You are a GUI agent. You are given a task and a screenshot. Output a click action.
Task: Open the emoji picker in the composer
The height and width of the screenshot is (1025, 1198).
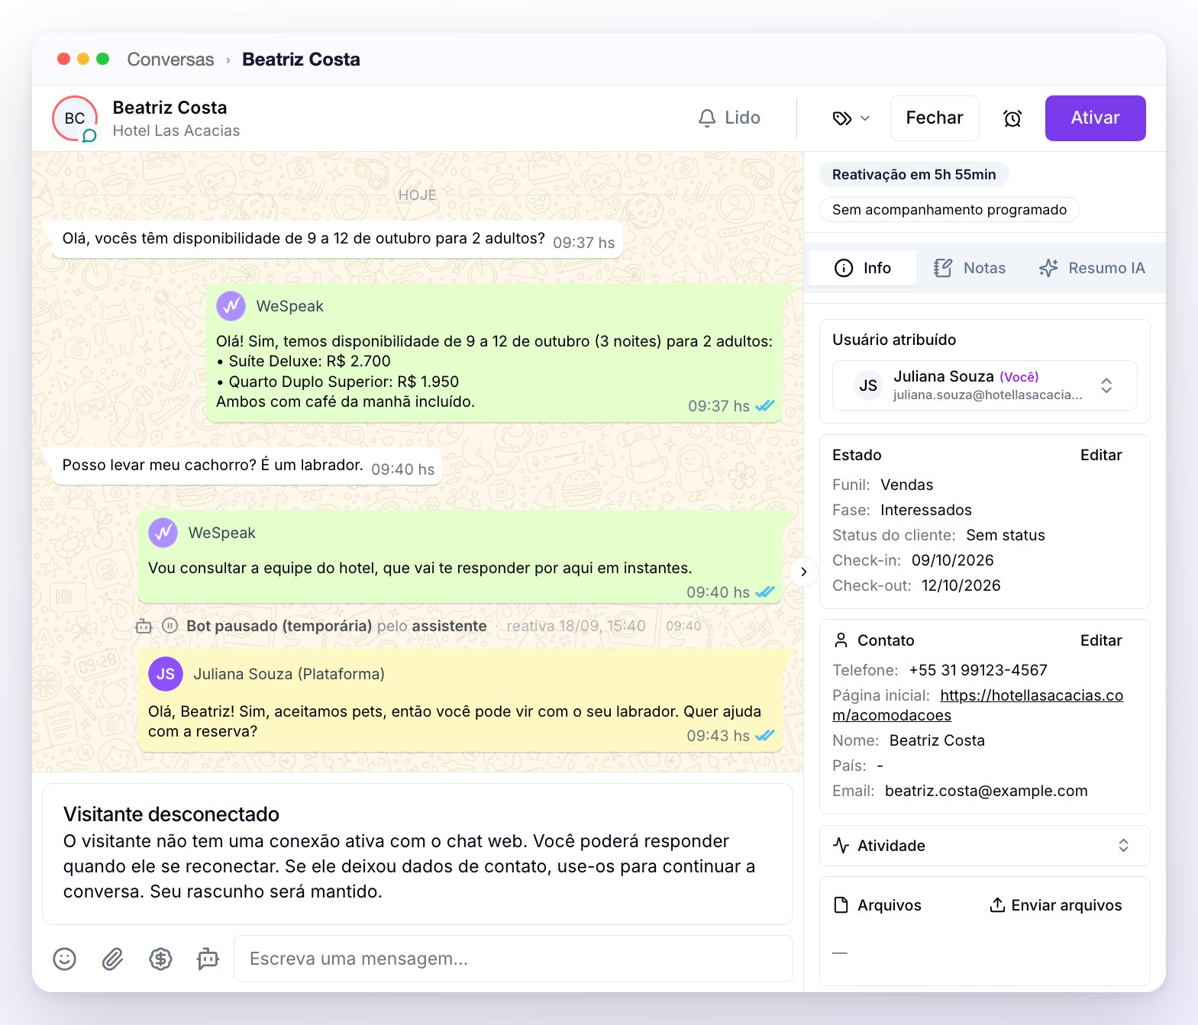tap(65, 959)
